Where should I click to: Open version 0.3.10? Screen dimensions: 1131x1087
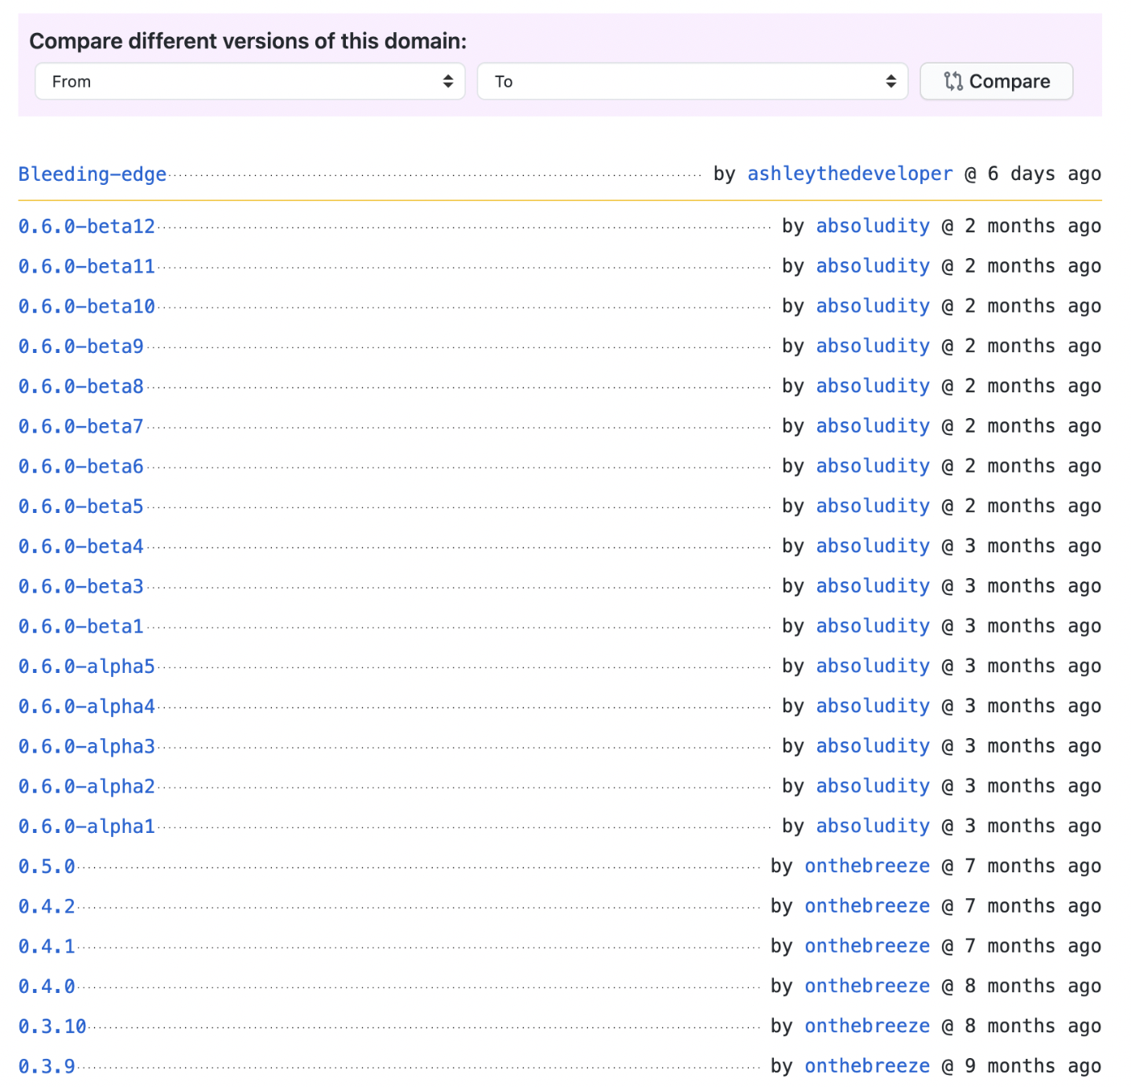pyautogui.click(x=52, y=1027)
